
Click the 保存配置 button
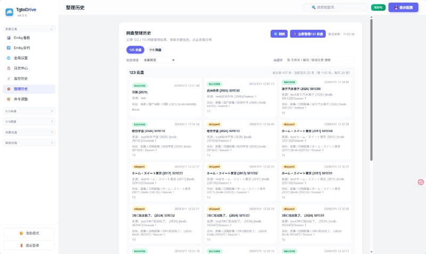tap(403, 7)
